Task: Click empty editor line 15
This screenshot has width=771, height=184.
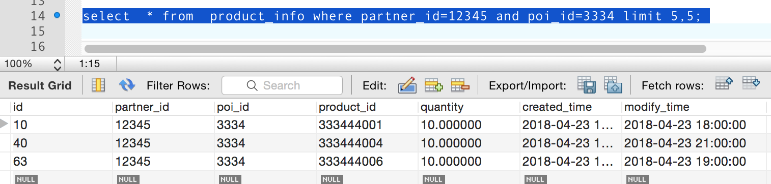Action: pyautogui.click(x=426, y=31)
